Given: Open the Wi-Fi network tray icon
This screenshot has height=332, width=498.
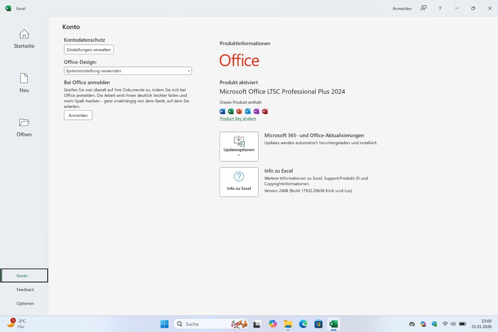Looking at the screenshot, I should point(445,324).
